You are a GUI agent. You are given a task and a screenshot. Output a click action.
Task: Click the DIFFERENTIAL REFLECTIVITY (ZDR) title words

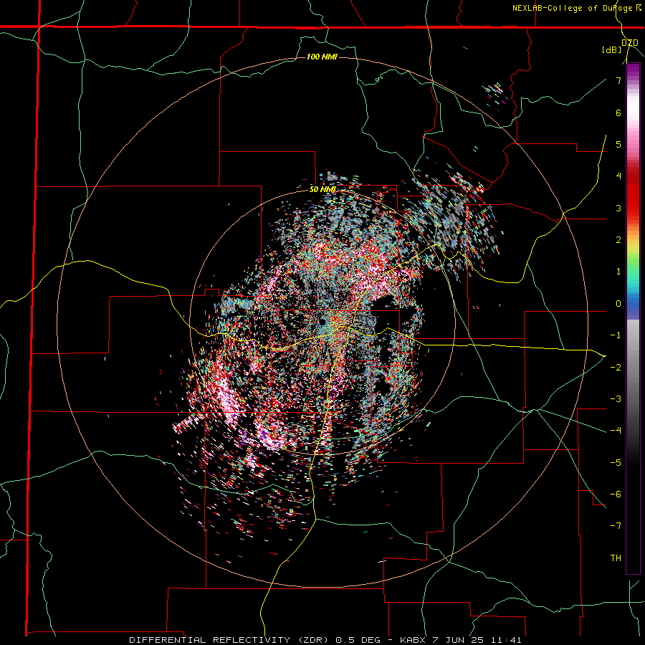229,640
